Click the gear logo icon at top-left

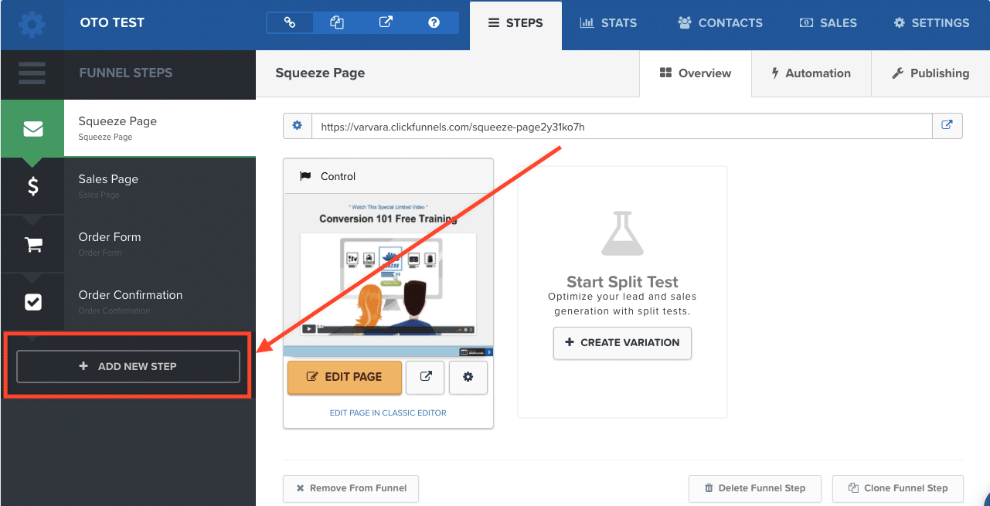32,24
